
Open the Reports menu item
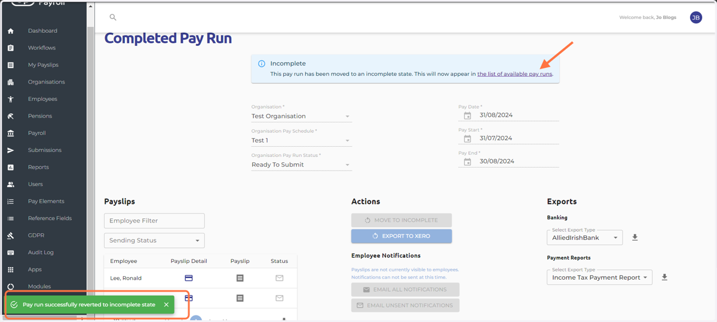[x=38, y=168]
